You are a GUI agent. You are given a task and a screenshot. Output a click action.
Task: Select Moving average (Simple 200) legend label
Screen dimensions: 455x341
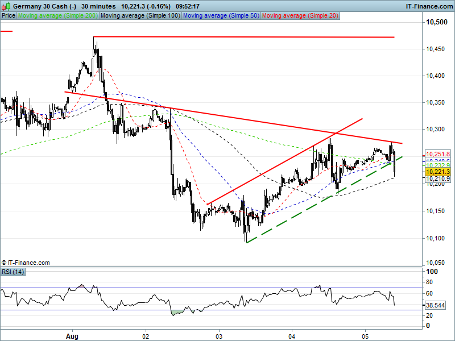pos(58,16)
